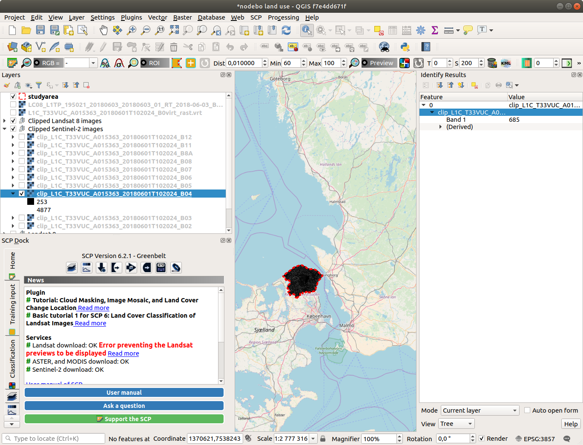
Task: Save the project with the floppy icon
Action: point(40,30)
